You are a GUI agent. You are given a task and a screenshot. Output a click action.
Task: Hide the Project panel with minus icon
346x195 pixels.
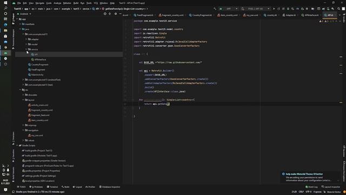pos(120,14)
